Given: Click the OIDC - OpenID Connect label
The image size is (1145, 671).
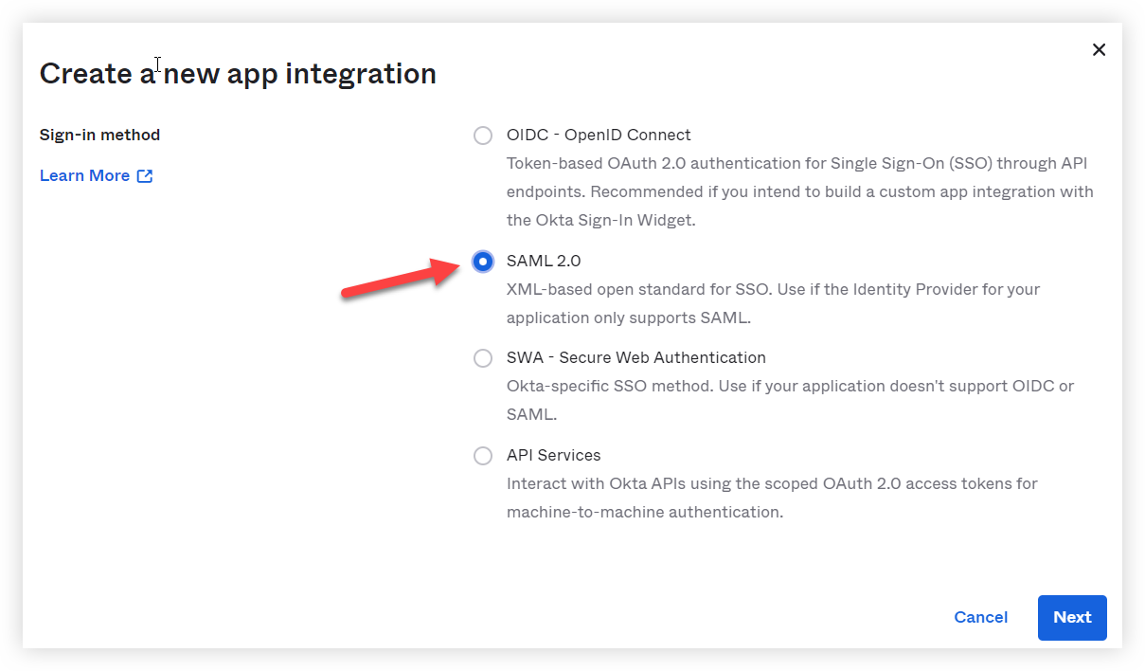Looking at the screenshot, I should [x=599, y=135].
